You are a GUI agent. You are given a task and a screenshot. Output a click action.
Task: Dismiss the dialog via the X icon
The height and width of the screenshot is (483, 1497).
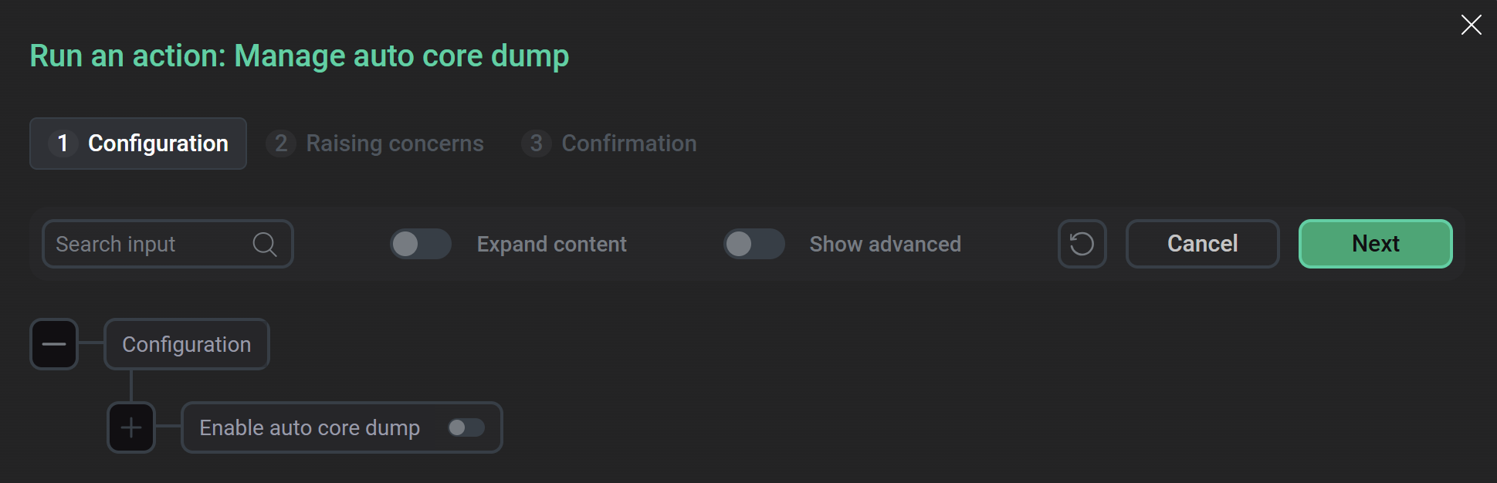coord(1471,24)
